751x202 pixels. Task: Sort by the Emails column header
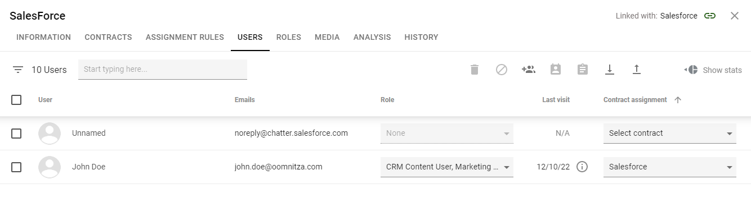pos(245,100)
